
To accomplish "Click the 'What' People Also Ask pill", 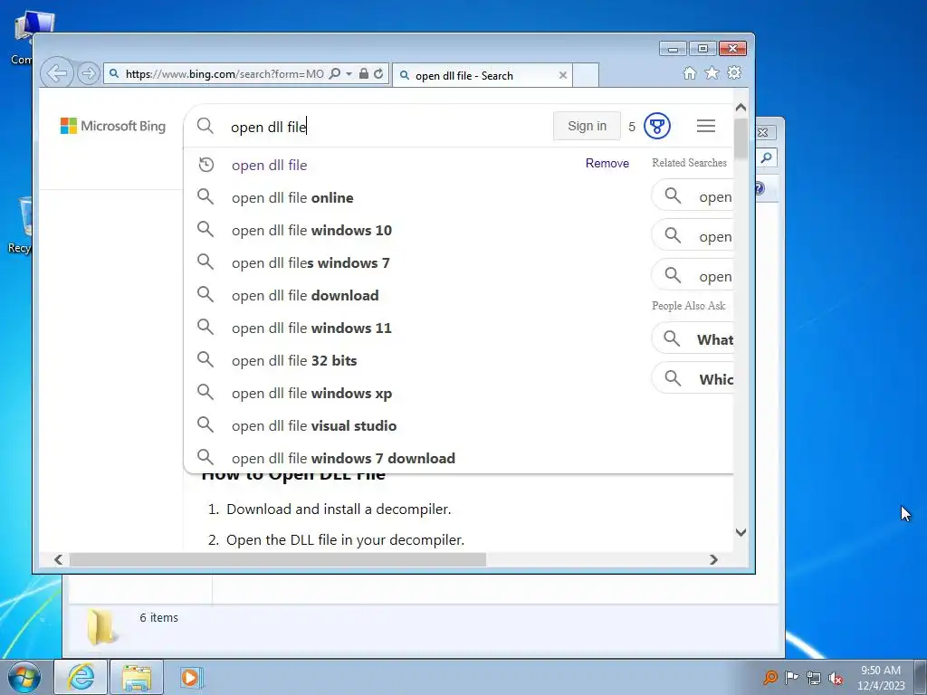I will [x=693, y=339].
